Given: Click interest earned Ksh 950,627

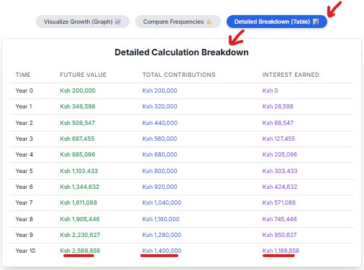Looking at the screenshot, I should [279, 235].
